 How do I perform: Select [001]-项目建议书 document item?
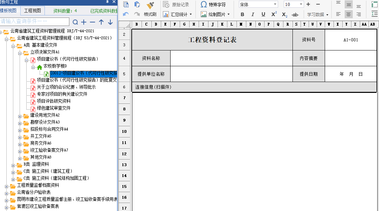click(84, 73)
